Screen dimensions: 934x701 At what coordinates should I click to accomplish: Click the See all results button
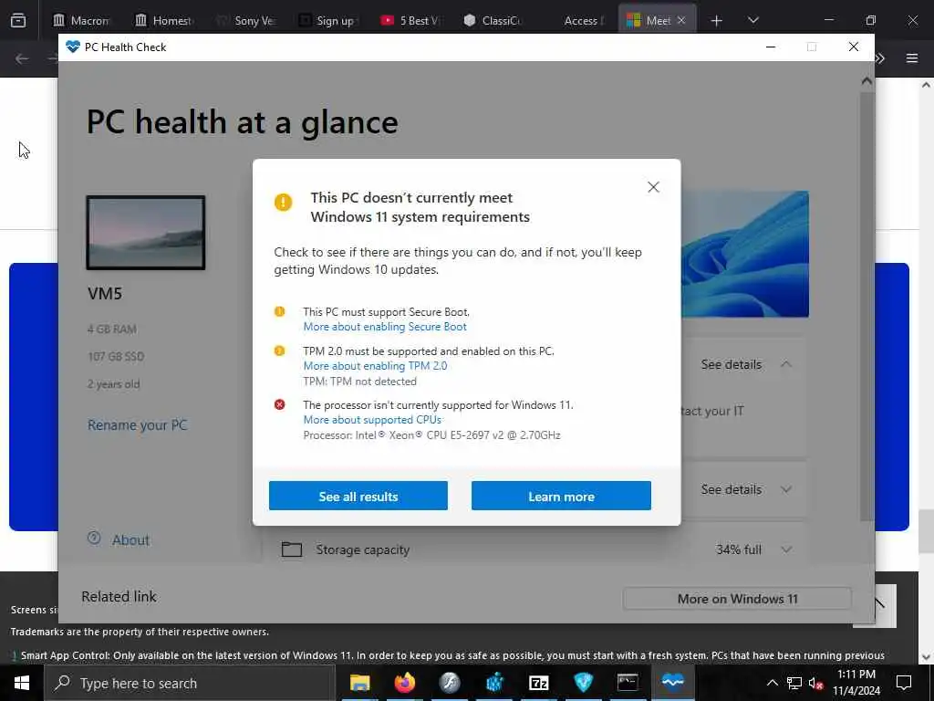point(358,496)
